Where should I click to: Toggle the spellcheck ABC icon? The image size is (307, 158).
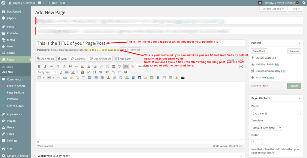120,66
